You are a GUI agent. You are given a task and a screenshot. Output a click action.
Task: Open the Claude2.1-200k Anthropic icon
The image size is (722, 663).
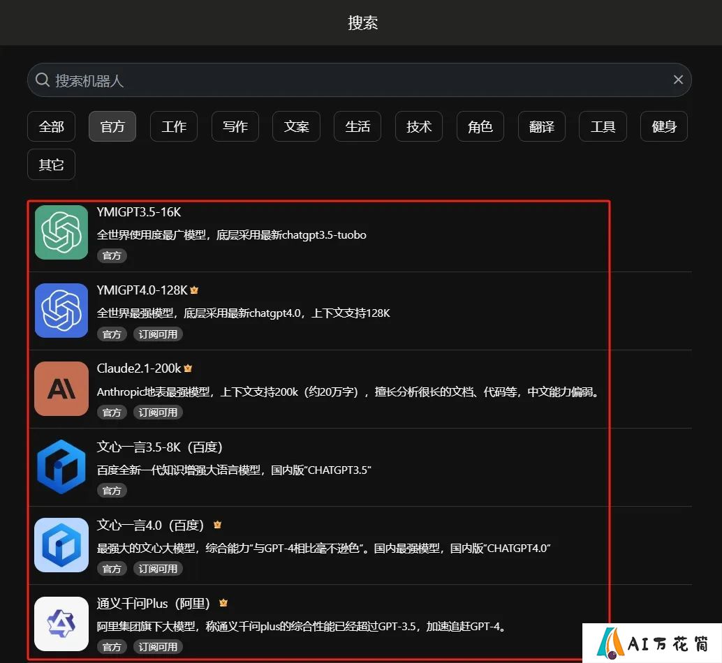61,389
